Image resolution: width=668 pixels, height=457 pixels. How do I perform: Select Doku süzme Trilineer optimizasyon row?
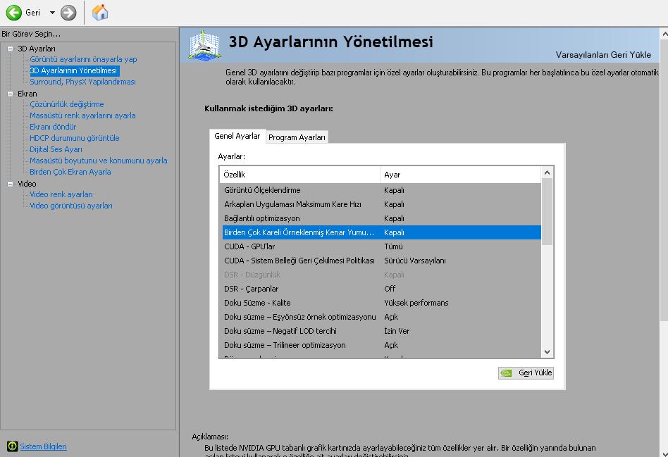tap(381, 345)
